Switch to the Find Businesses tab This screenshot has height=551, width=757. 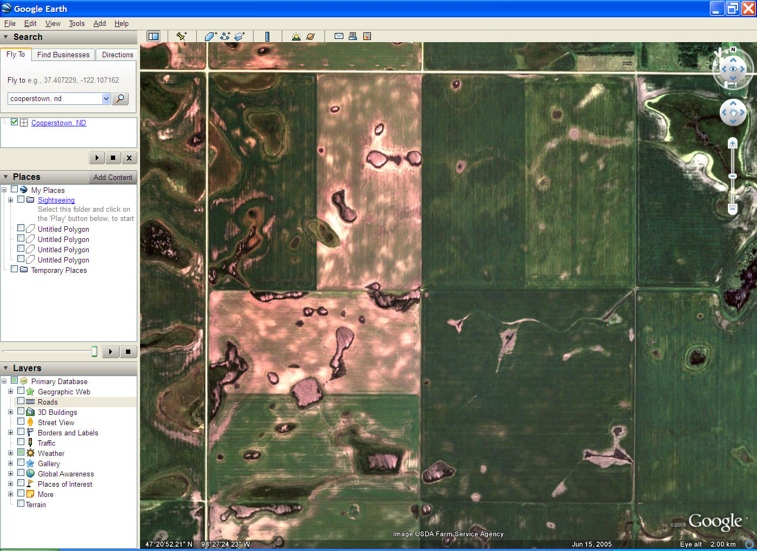63,55
